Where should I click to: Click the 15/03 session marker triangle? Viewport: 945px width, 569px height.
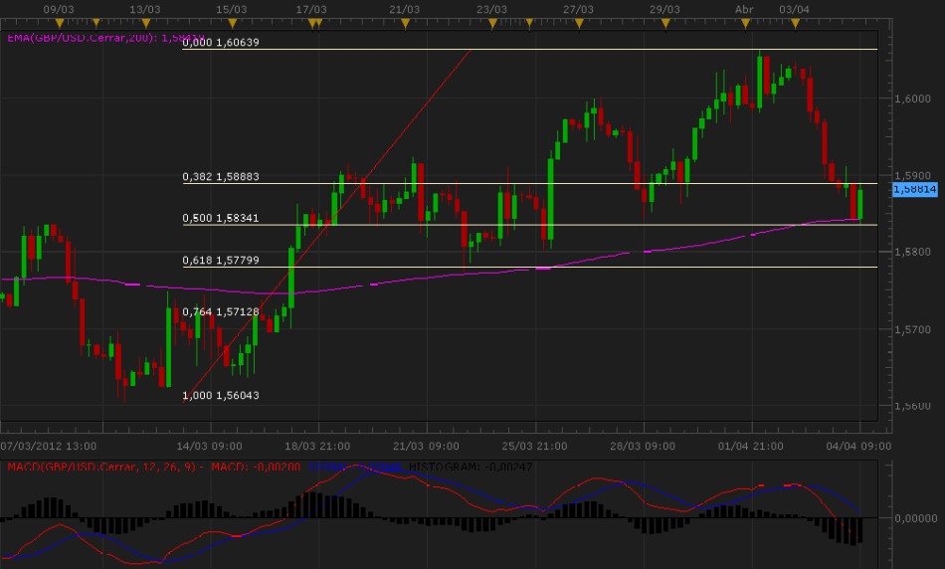pos(232,22)
